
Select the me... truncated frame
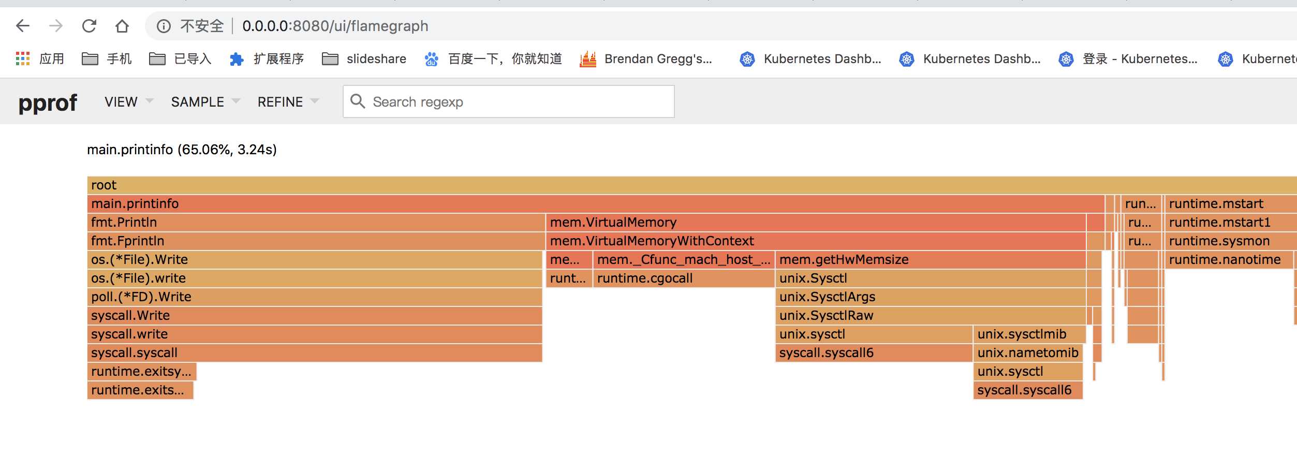pyautogui.click(x=569, y=259)
